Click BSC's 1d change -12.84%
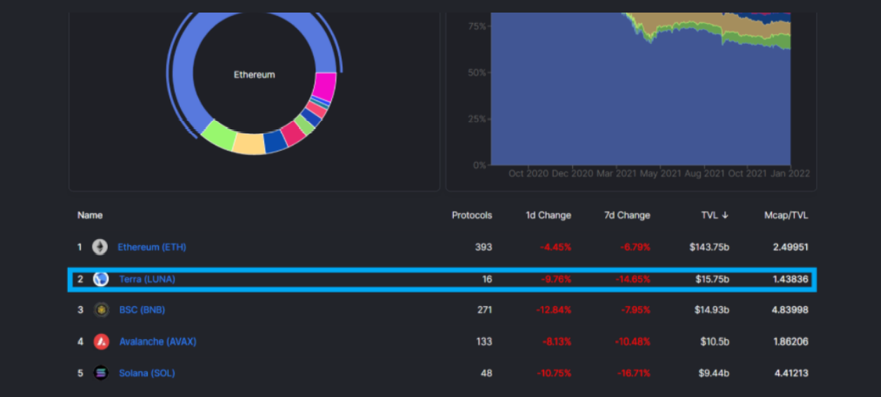 [x=554, y=310]
